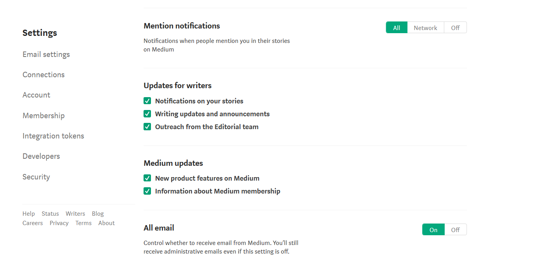Toggle 'Outreach from the Editorial team' off

pos(147,126)
